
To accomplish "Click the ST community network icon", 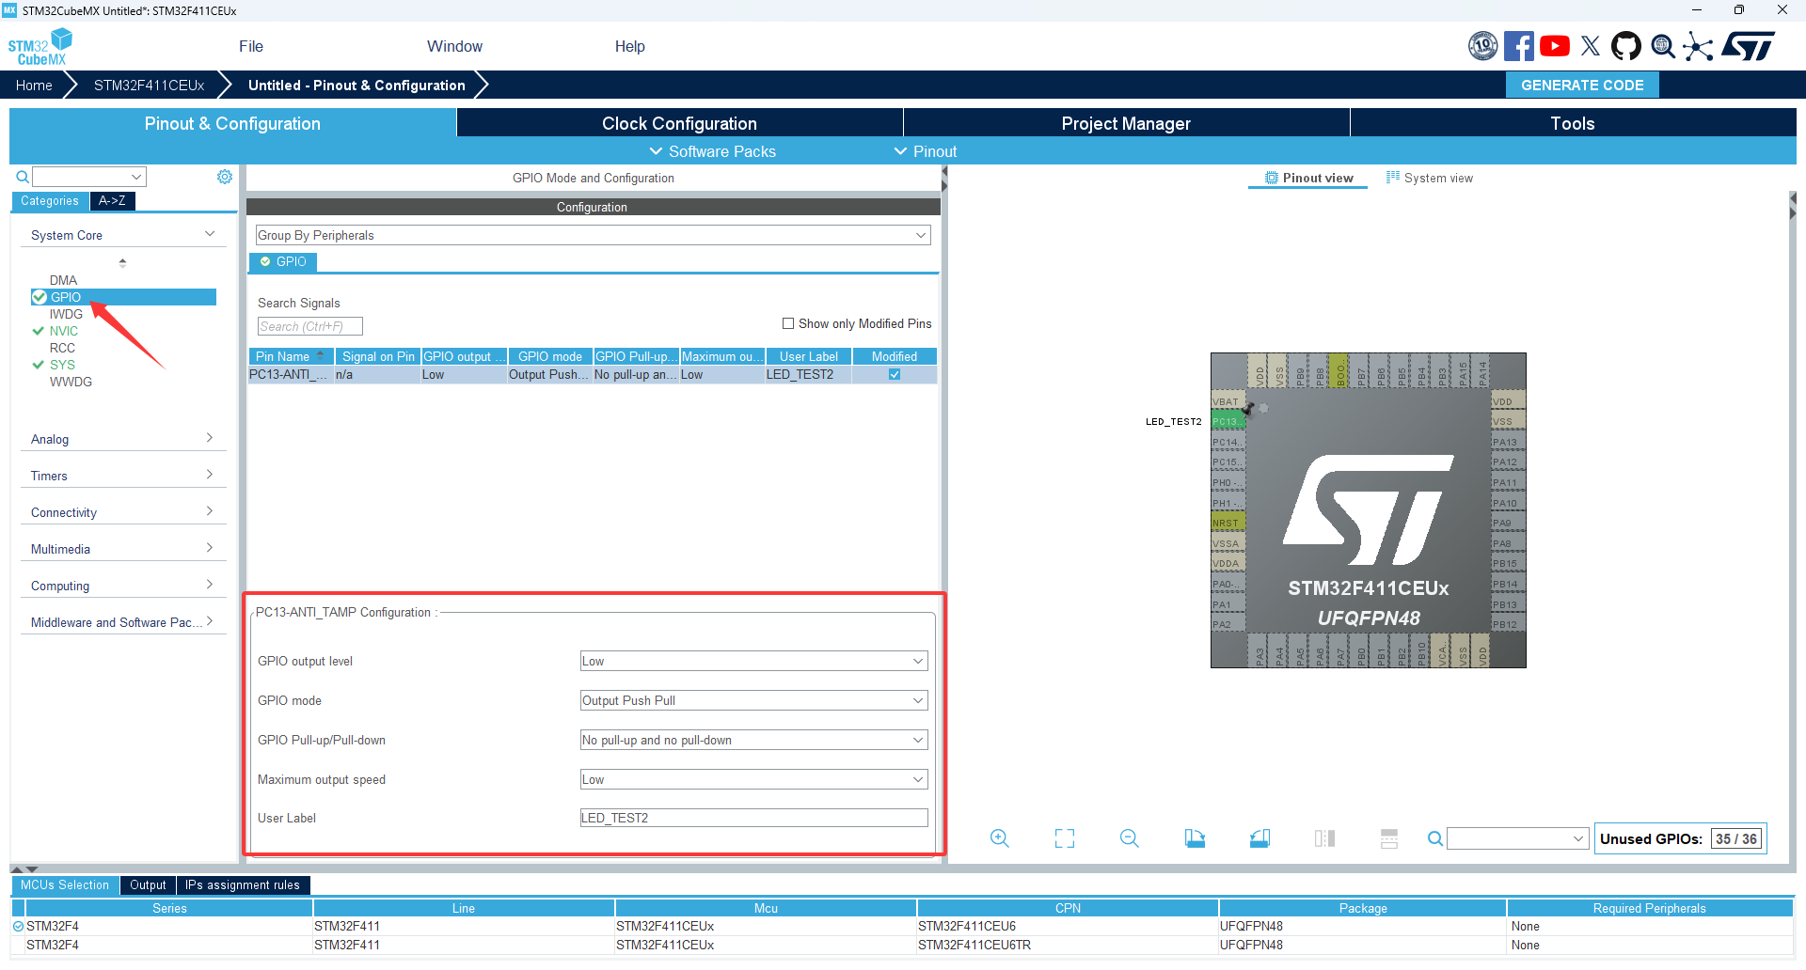I will point(1698,46).
